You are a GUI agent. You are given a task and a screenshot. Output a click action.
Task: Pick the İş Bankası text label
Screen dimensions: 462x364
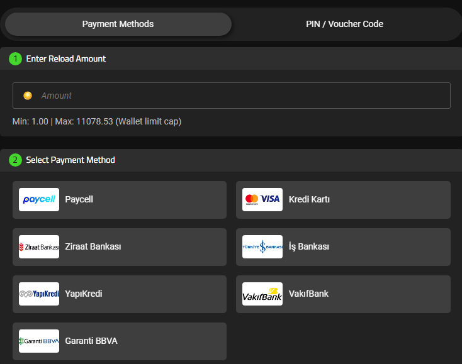coord(308,246)
